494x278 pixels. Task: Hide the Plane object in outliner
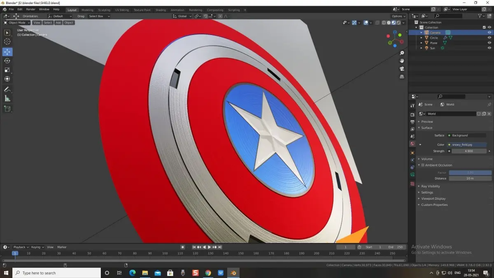click(489, 43)
